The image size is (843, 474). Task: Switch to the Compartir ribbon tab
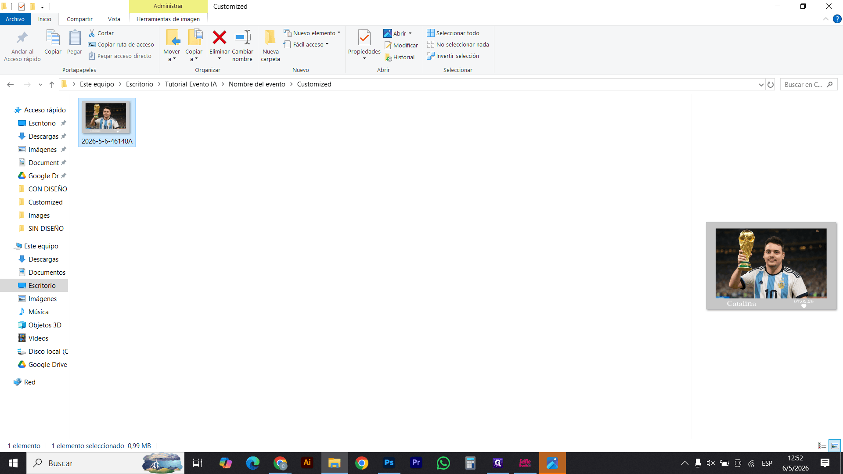click(x=79, y=19)
